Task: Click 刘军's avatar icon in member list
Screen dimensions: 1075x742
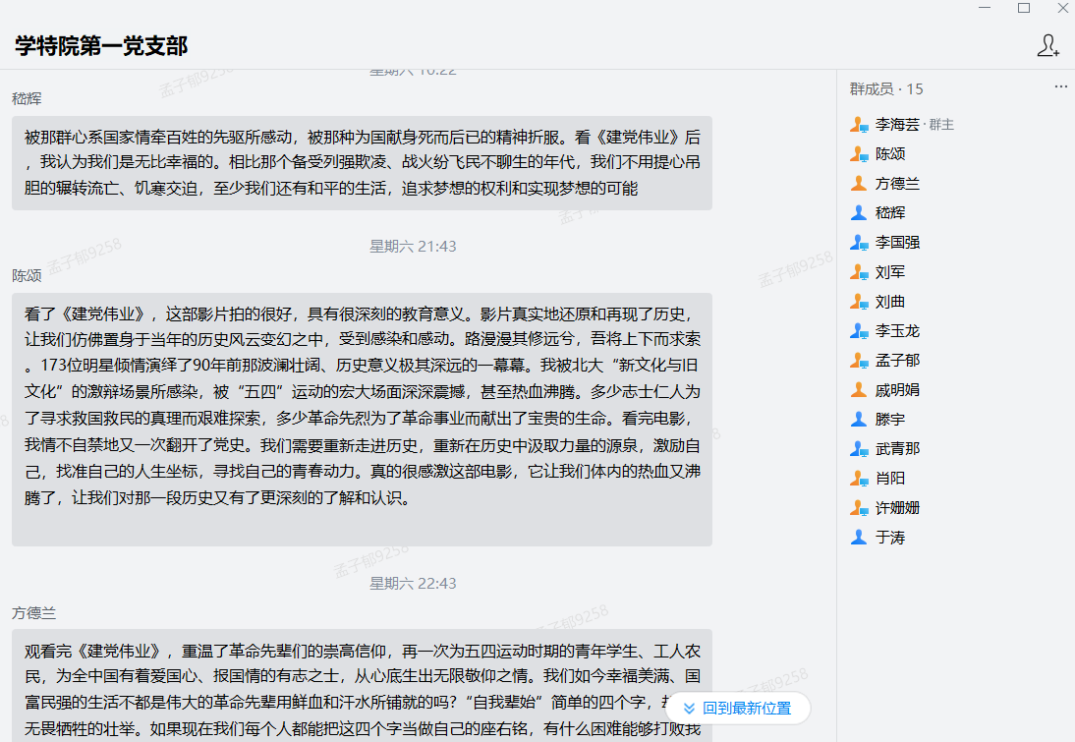Action: click(859, 272)
